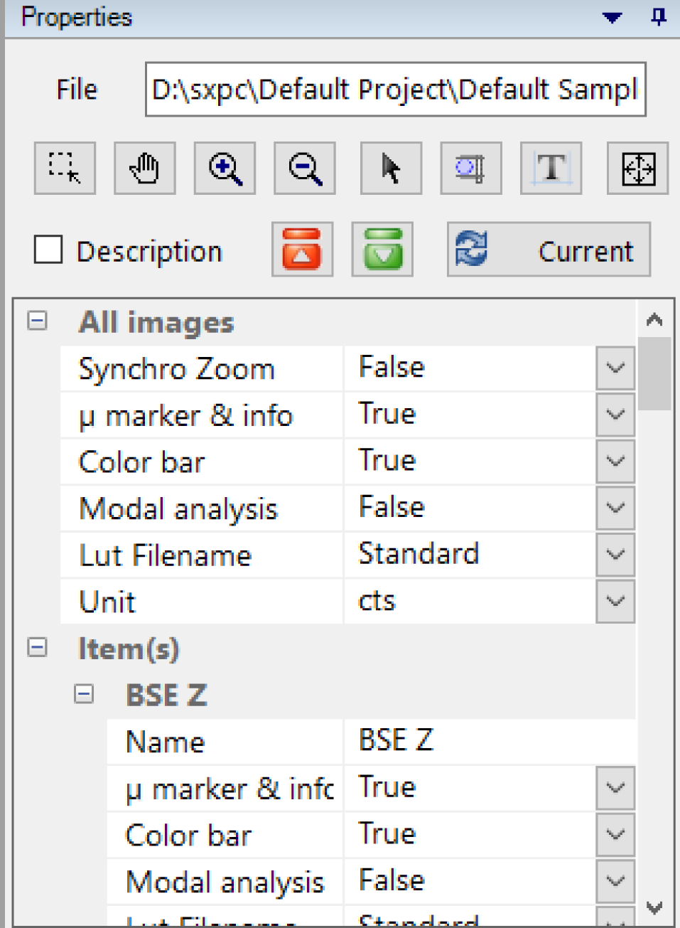Open the Unit dropdown
The image size is (680, 928).
(x=615, y=602)
